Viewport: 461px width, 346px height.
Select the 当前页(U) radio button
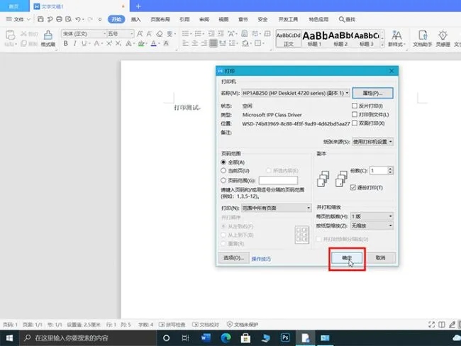click(223, 170)
